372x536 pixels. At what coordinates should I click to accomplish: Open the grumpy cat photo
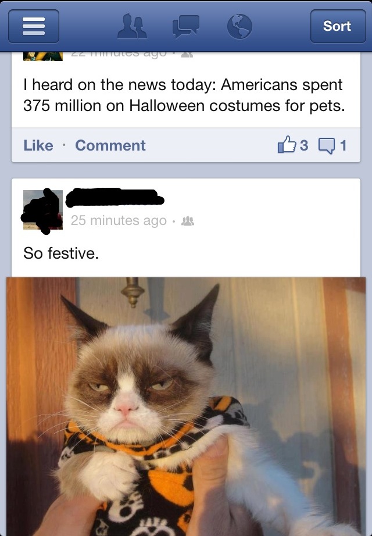(185, 406)
